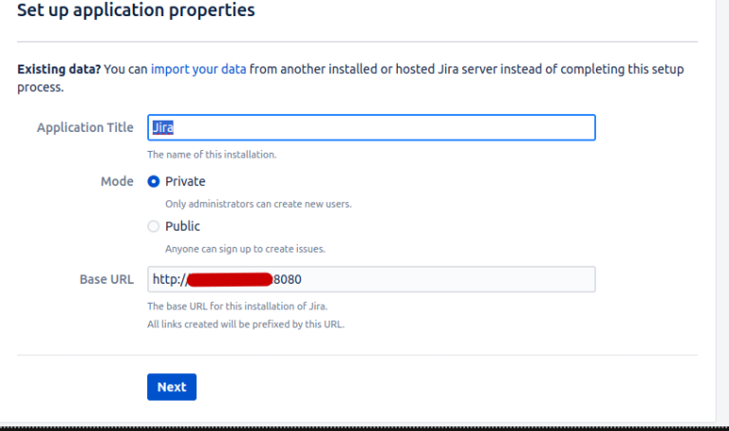Click 'Only administrators can create new users.' text
This screenshot has width=729, height=431.
pyautogui.click(x=258, y=204)
